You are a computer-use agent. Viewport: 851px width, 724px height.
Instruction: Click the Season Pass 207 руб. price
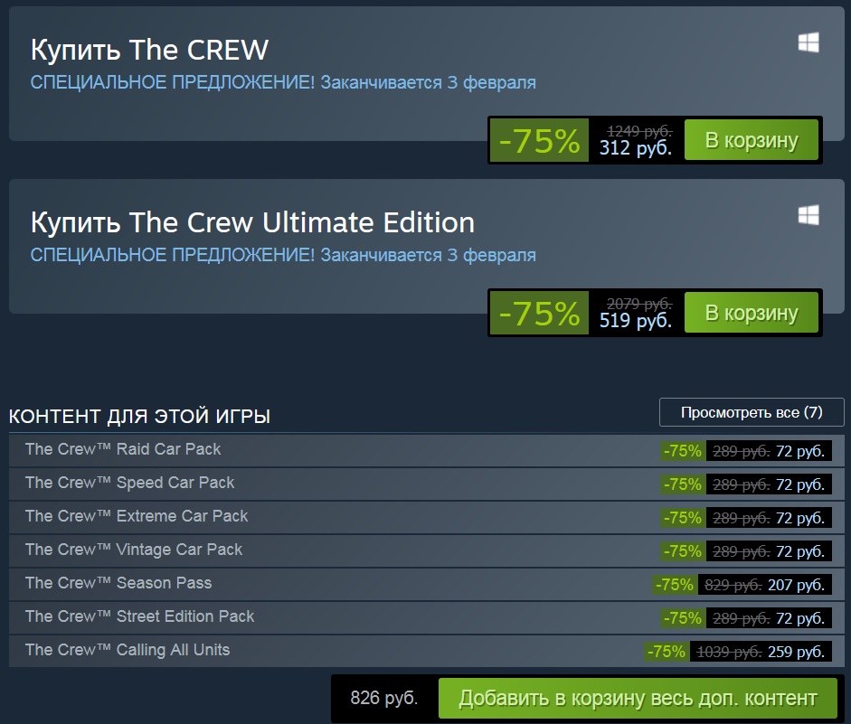796,585
